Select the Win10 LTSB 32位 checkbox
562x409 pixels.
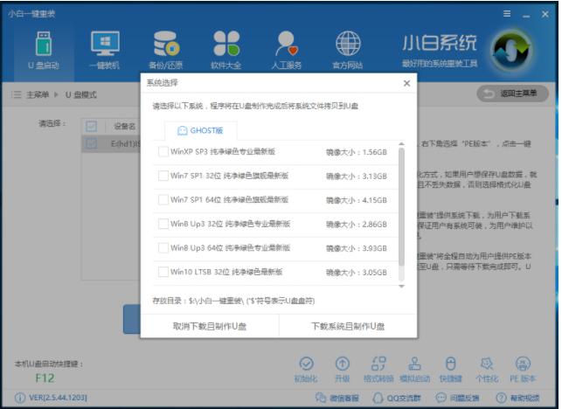tap(163, 273)
